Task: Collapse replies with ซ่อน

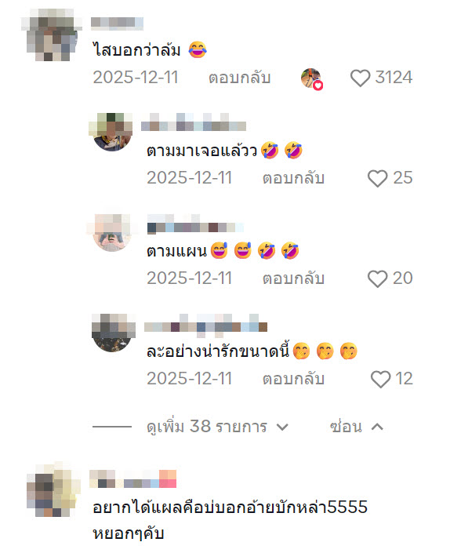Action: [356, 427]
